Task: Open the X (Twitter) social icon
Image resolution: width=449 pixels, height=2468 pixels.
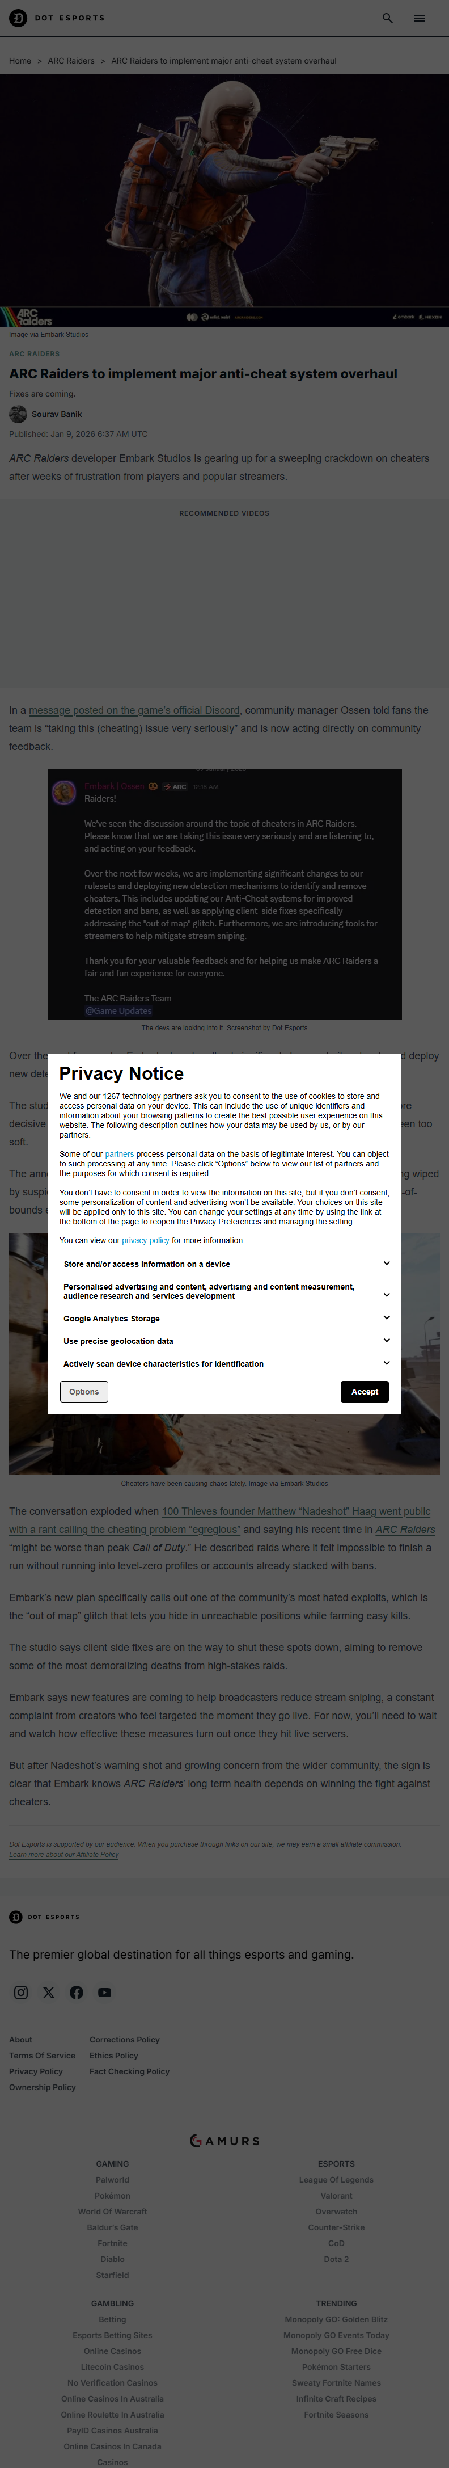Action: [49, 1992]
